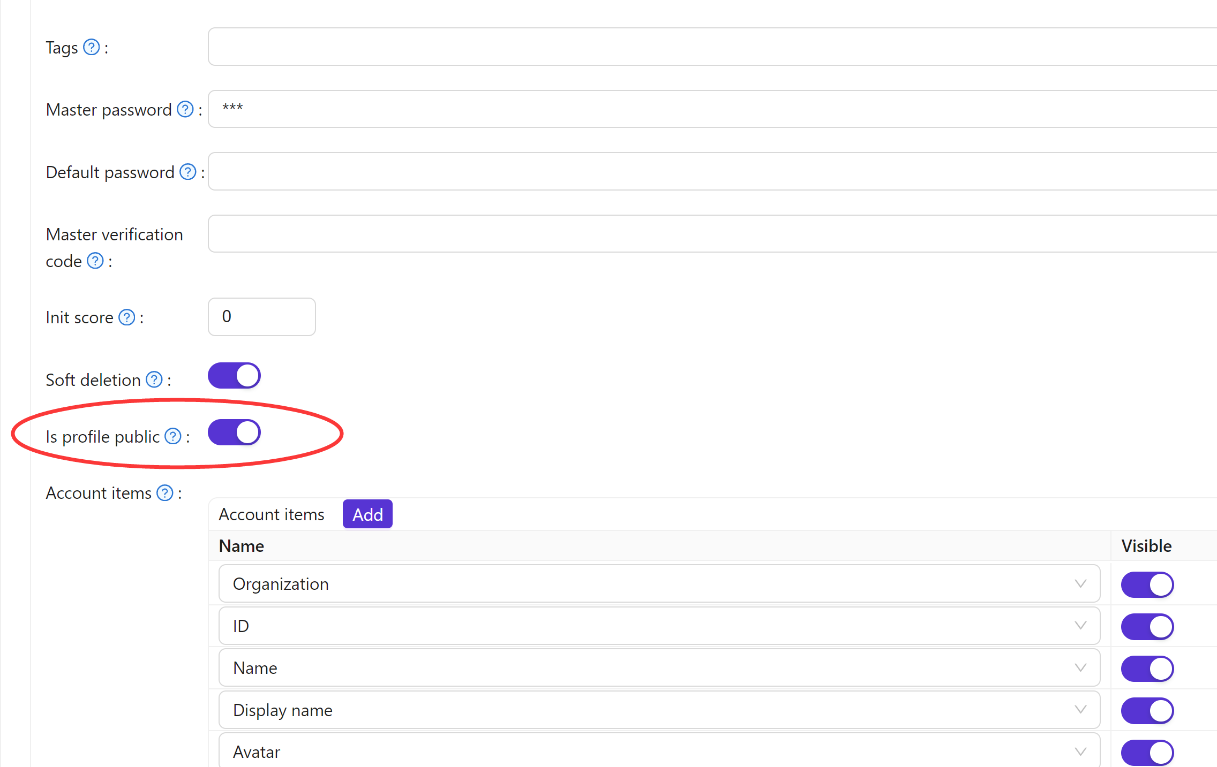Click the help icon beside Tags

click(92, 47)
